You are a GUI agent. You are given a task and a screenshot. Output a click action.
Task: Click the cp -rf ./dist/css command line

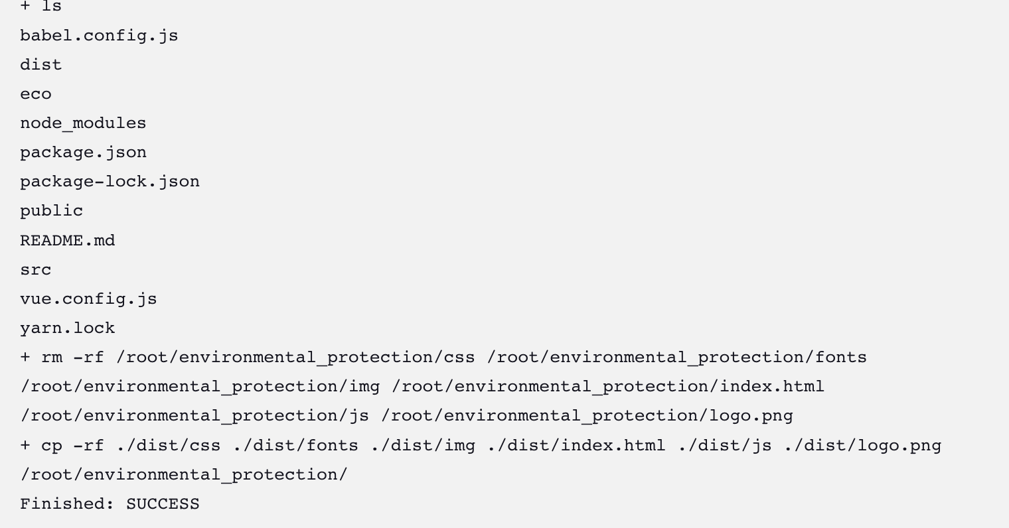(x=481, y=445)
